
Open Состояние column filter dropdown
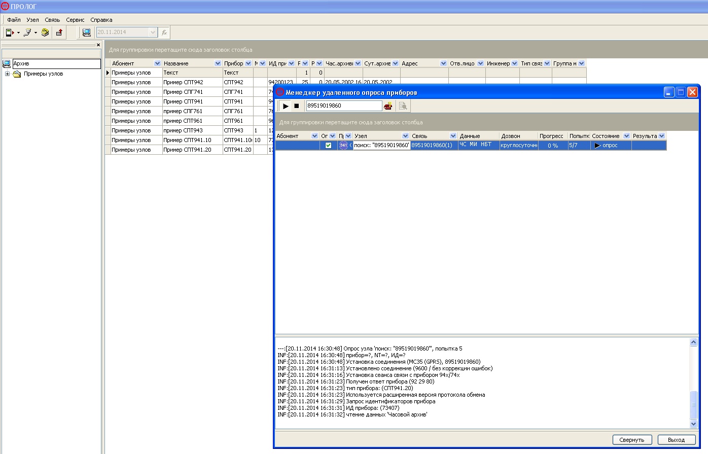[x=626, y=136]
